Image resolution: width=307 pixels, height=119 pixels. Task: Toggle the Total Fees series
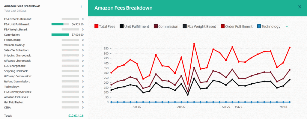(x=105, y=26)
